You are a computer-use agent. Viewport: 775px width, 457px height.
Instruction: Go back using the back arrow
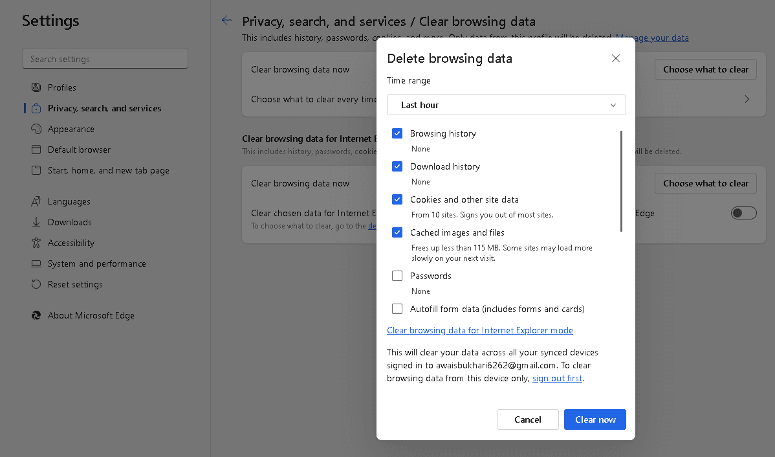point(227,20)
